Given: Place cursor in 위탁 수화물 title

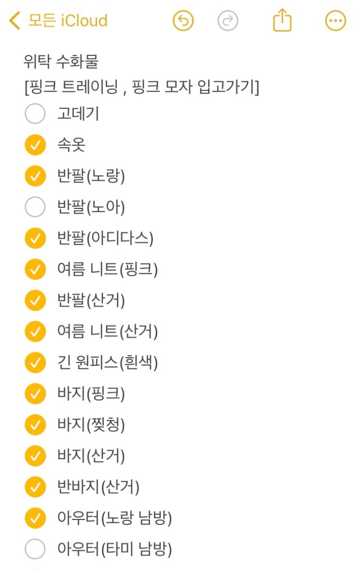Looking at the screenshot, I should pos(61,61).
